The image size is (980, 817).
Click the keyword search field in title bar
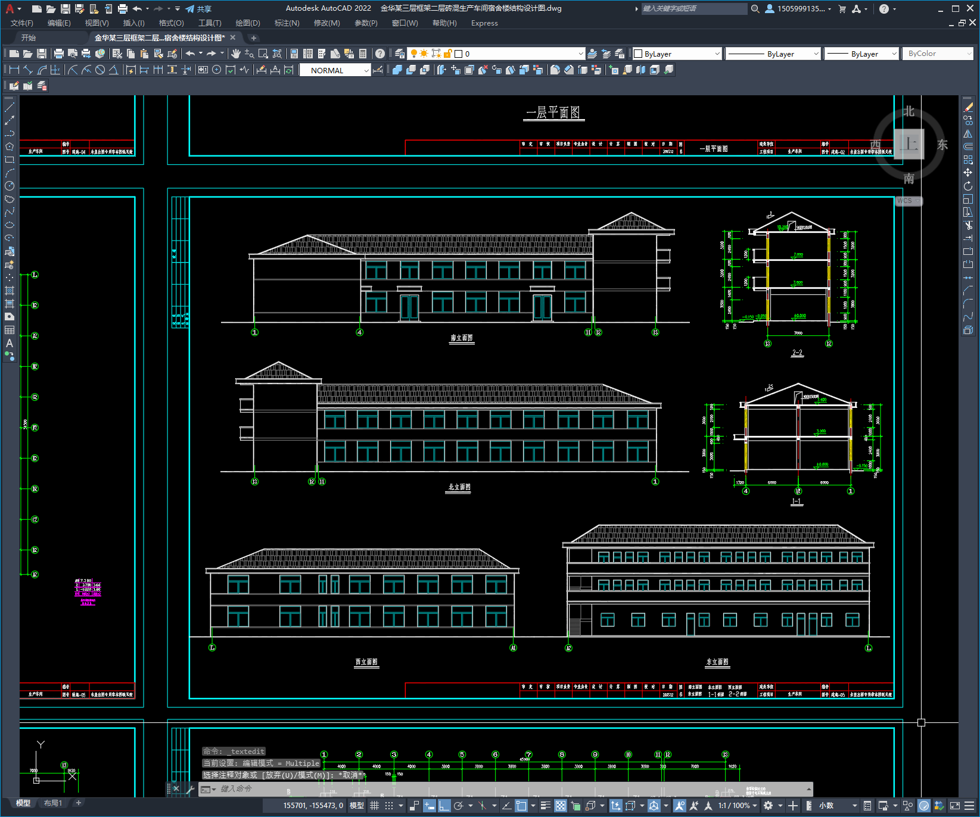click(x=694, y=9)
